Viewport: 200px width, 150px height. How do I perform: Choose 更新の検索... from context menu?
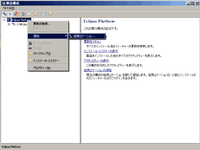point(48,24)
